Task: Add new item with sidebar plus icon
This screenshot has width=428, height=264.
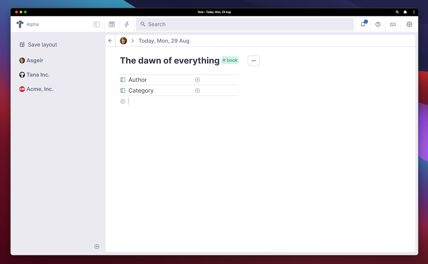Action: 97,246
